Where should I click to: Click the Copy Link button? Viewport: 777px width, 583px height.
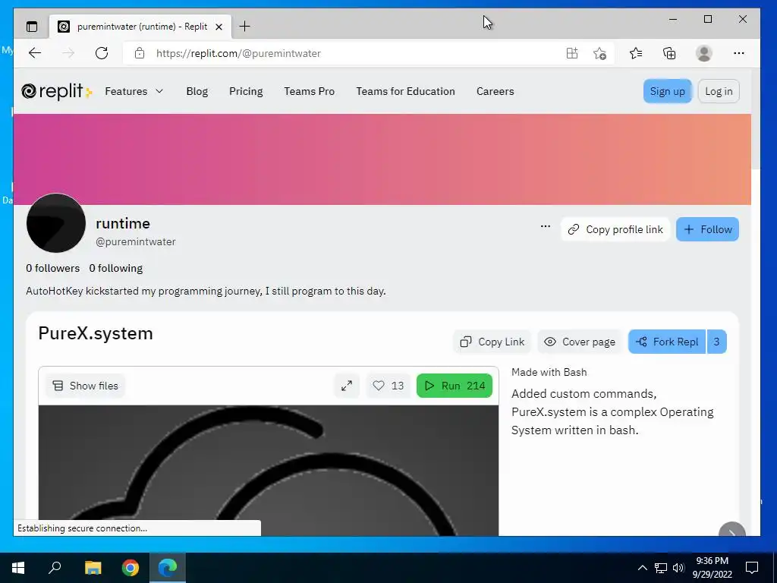[492, 342]
